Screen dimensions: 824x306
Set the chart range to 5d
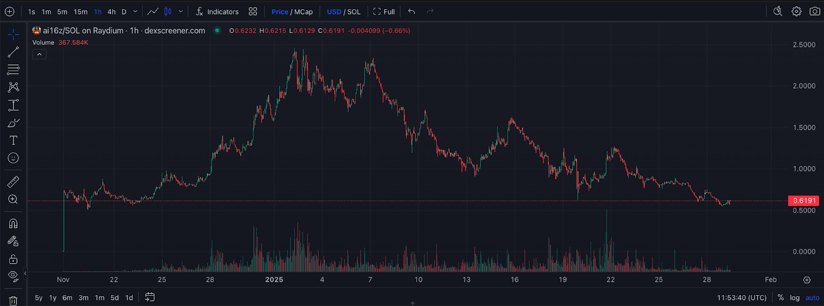click(114, 298)
